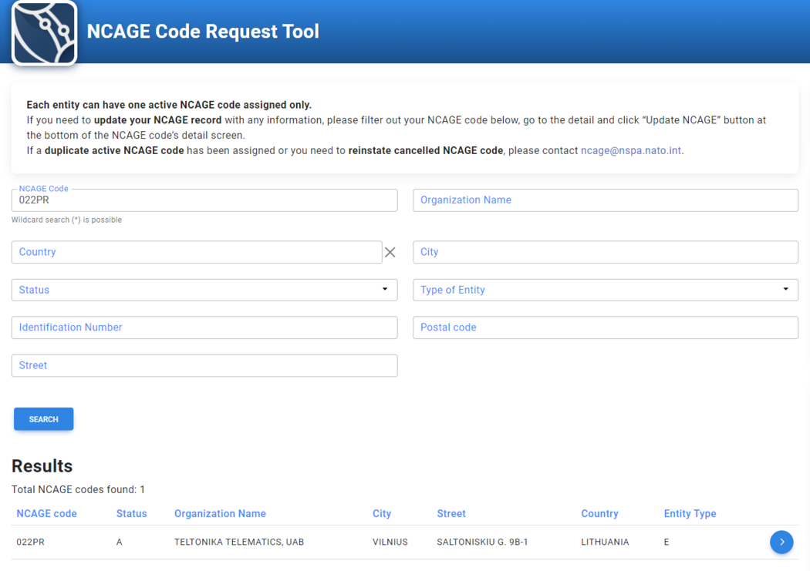This screenshot has height=571, width=810.
Task: Select the Identification Number field
Action: pos(204,327)
